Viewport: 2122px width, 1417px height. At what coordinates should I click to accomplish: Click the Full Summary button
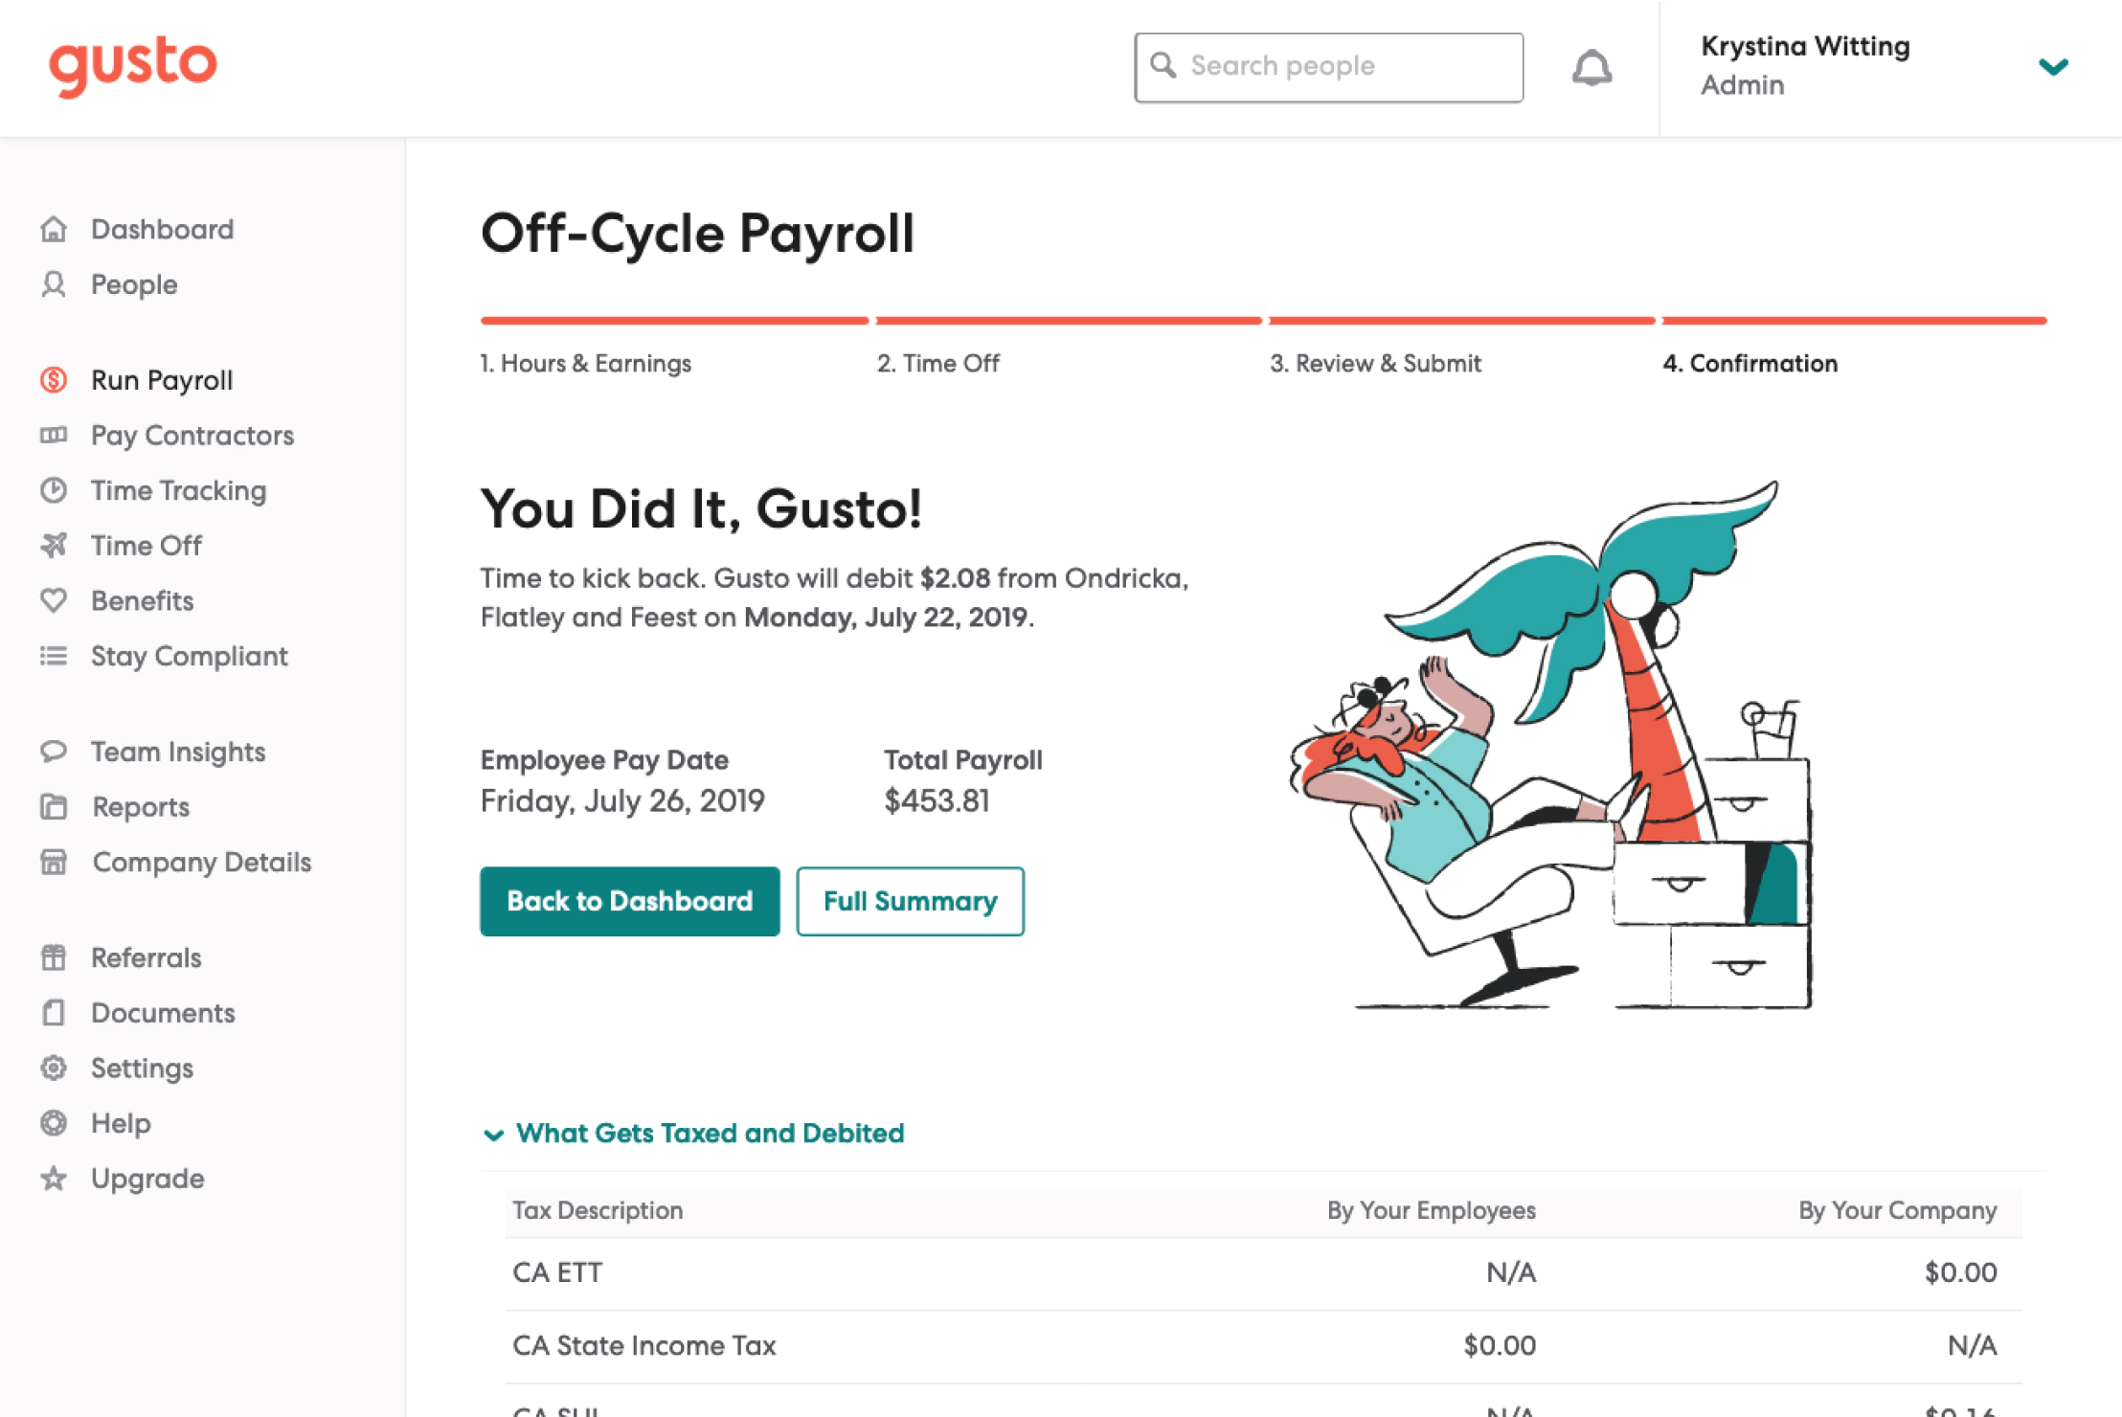910,901
